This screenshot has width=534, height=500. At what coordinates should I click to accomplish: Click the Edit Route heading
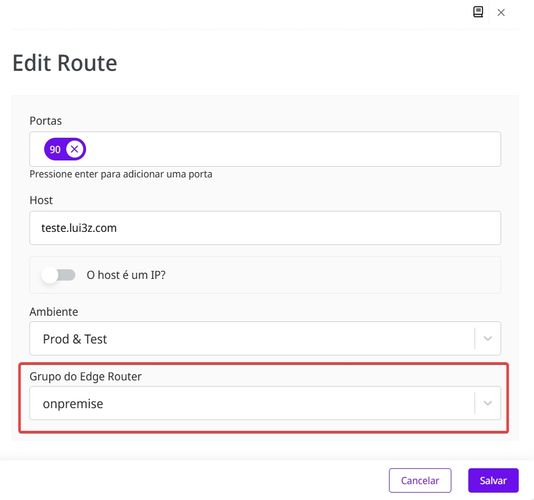[x=65, y=62]
